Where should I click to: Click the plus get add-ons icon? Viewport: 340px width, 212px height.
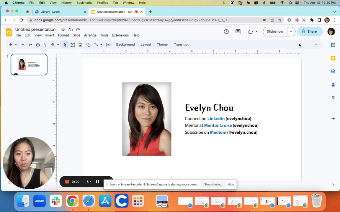(x=333, y=119)
